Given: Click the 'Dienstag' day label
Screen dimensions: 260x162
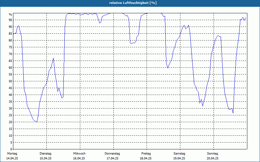Looking at the screenshot, I should tap(45, 154).
